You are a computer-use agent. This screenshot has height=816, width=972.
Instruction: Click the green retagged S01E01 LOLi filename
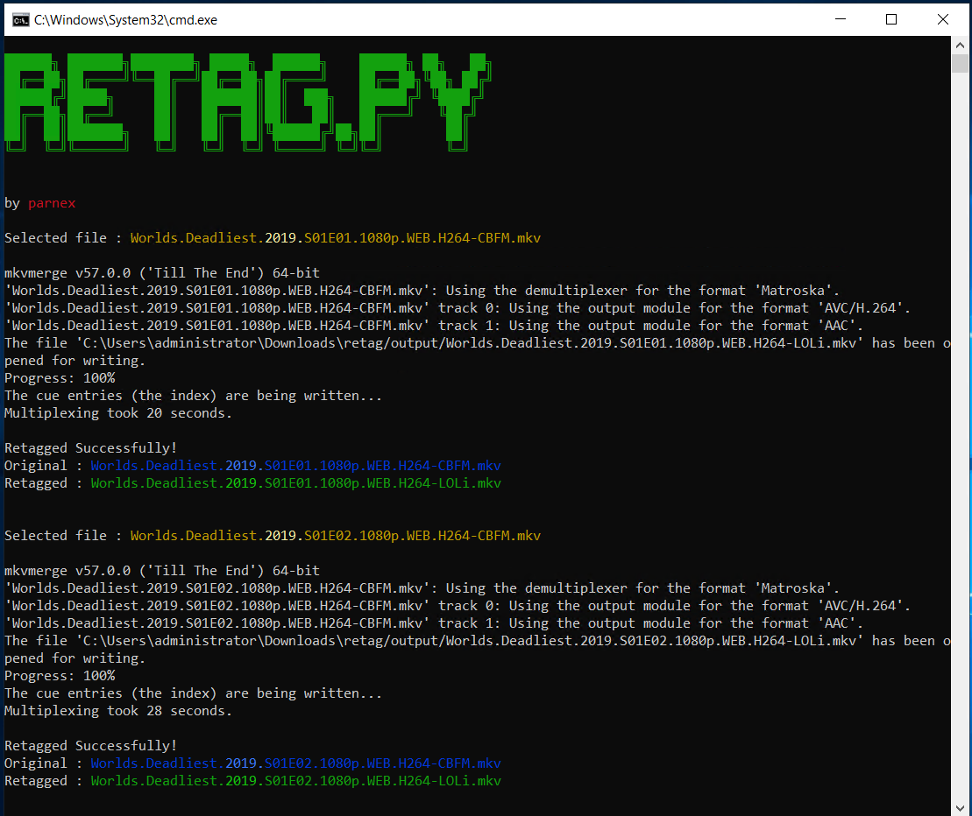click(x=295, y=483)
